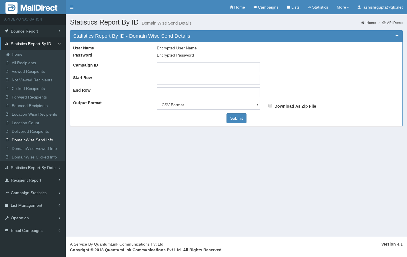Click the Operation wrench icon
Screen dimensions: 407x257
pos(7,218)
